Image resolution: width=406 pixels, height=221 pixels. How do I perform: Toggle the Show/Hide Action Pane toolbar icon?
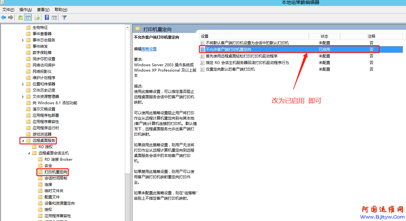(x=54, y=18)
